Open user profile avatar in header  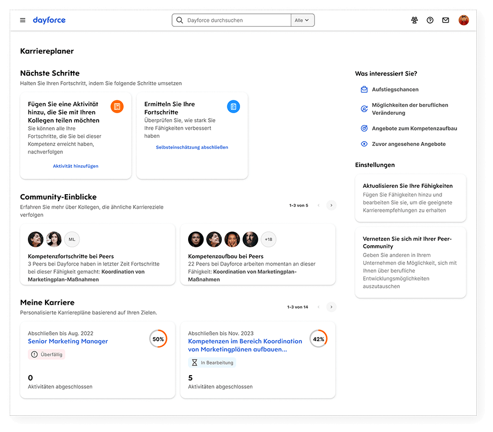(464, 20)
